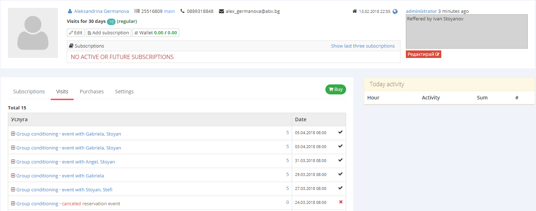Open the Settings tab
The height and width of the screenshot is (211, 536).
click(x=124, y=92)
